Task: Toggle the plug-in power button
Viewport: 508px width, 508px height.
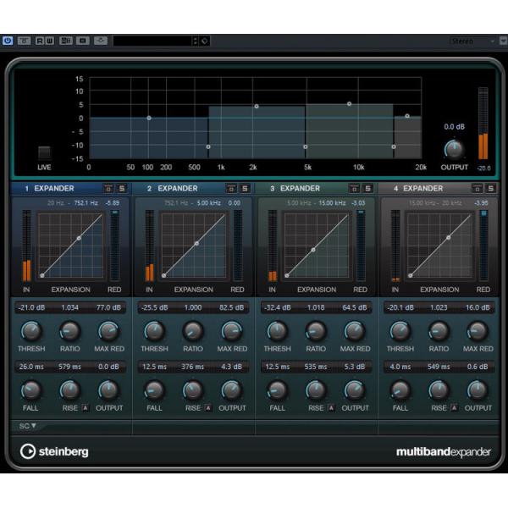Action: click(8, 41)
